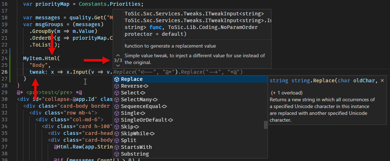
Task: Click the method icon beside SingleOrDefault<>
Action: (117, 120)
